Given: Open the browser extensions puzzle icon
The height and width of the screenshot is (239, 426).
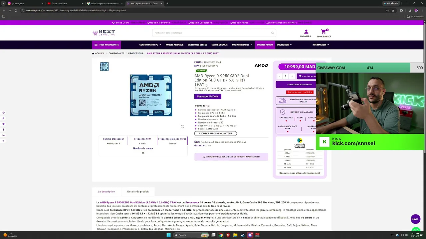Looking at the screenshot, I should tap(401, 10).
